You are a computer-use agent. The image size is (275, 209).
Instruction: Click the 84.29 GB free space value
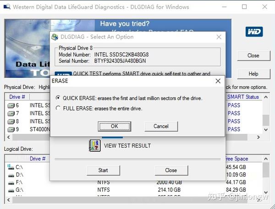[x=236, y=190]
